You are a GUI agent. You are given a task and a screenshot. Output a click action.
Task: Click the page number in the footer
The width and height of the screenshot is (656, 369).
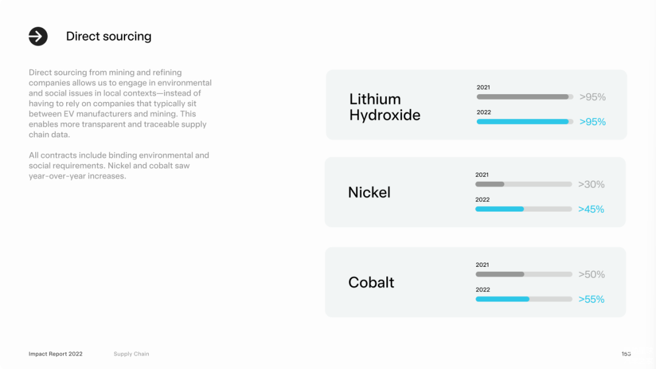pos(626,354)
